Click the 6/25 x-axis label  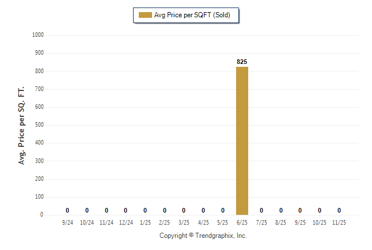tap(242, 222)
